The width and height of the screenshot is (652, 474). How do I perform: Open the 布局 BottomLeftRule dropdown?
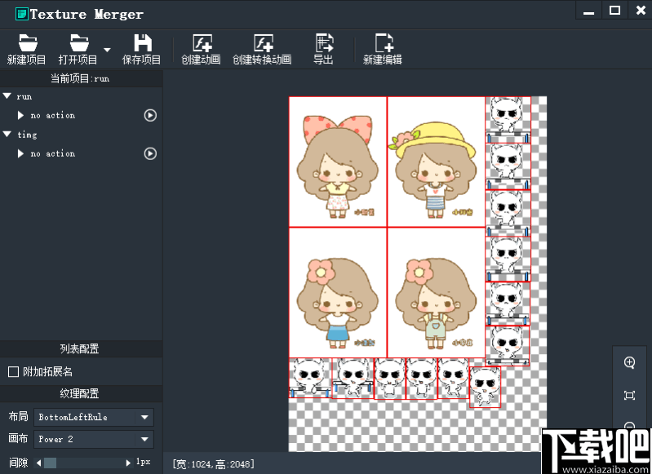[94, 417]
